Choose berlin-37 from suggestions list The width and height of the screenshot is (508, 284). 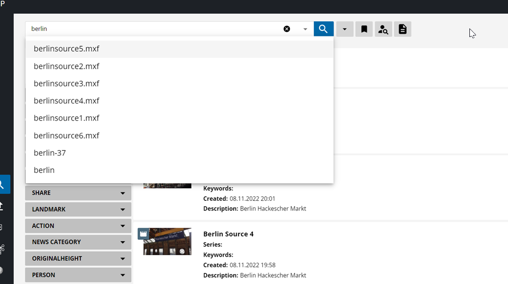50,153
